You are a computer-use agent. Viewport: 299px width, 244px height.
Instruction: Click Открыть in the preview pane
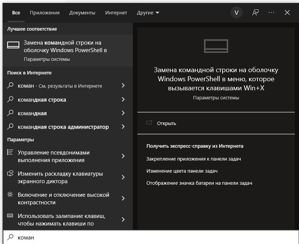(x=167, y=124)
